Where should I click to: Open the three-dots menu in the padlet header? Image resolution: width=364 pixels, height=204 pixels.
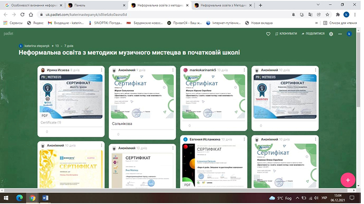[x=340, y=34]
